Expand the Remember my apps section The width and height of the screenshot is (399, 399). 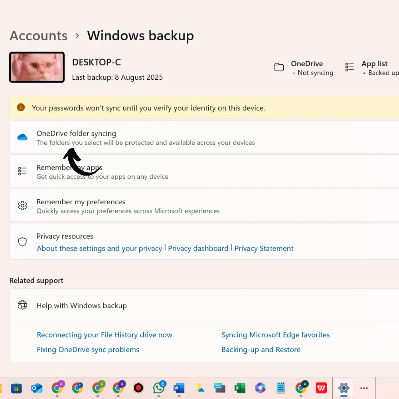click(x=204, y=172)
